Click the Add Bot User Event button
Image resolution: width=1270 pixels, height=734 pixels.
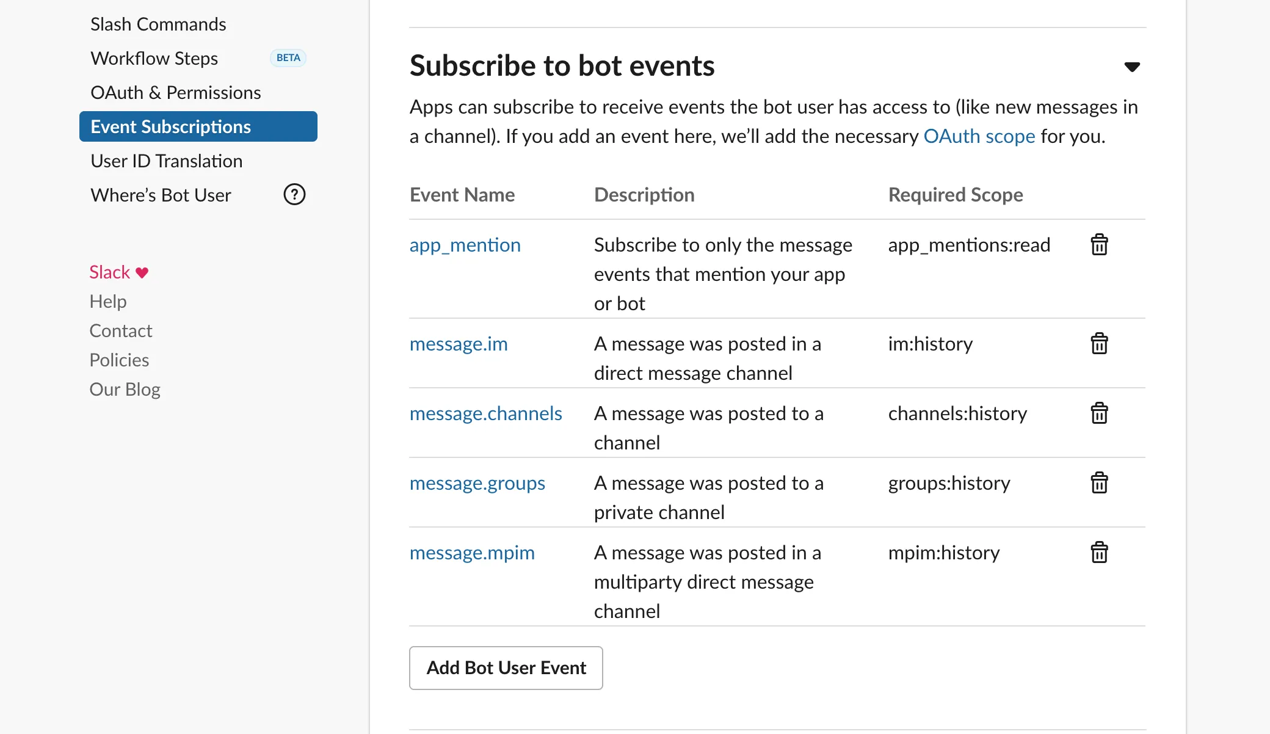coord(506,667)
